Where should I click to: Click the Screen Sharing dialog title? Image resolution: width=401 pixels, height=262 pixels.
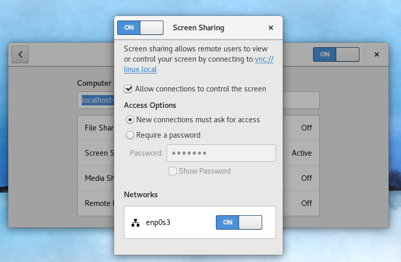click(x=198, y=28)
